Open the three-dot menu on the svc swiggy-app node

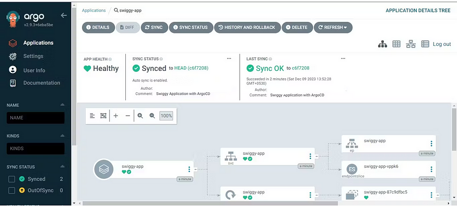pyautogui.click(x=310, y=156)
